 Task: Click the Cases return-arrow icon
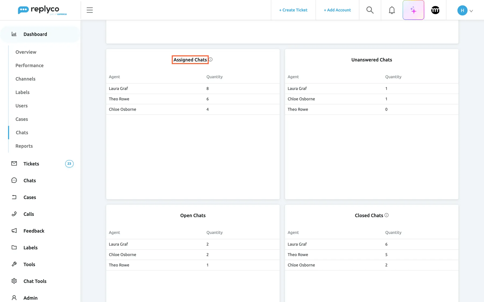coord(14,197)
